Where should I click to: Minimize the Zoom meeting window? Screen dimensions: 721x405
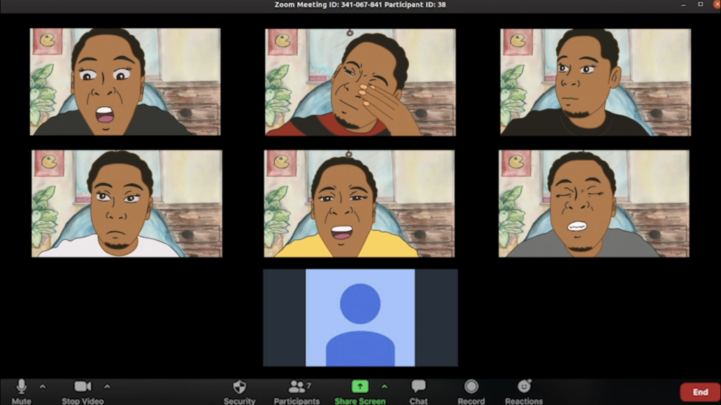[684, 5]
